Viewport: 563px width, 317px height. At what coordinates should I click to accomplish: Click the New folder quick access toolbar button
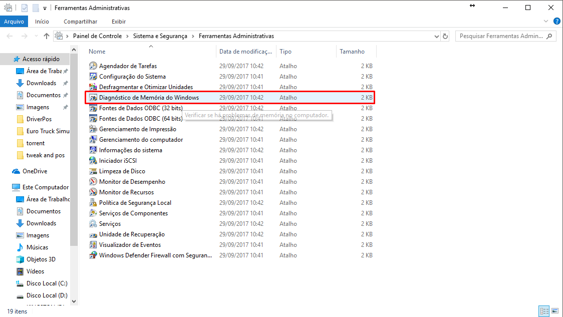pos(36,8)
